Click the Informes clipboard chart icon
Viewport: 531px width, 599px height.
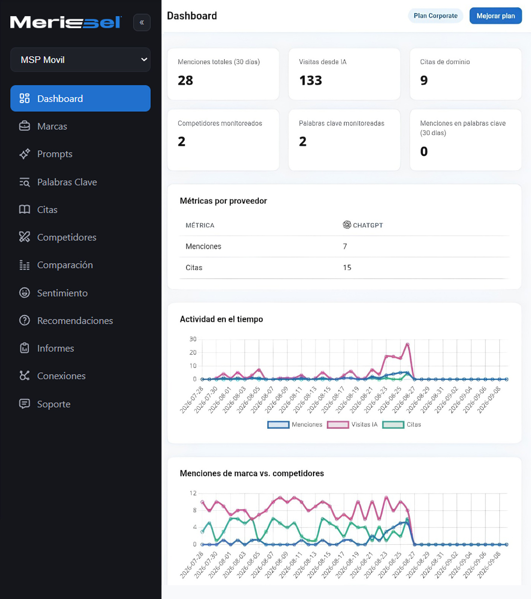[25, 348]
